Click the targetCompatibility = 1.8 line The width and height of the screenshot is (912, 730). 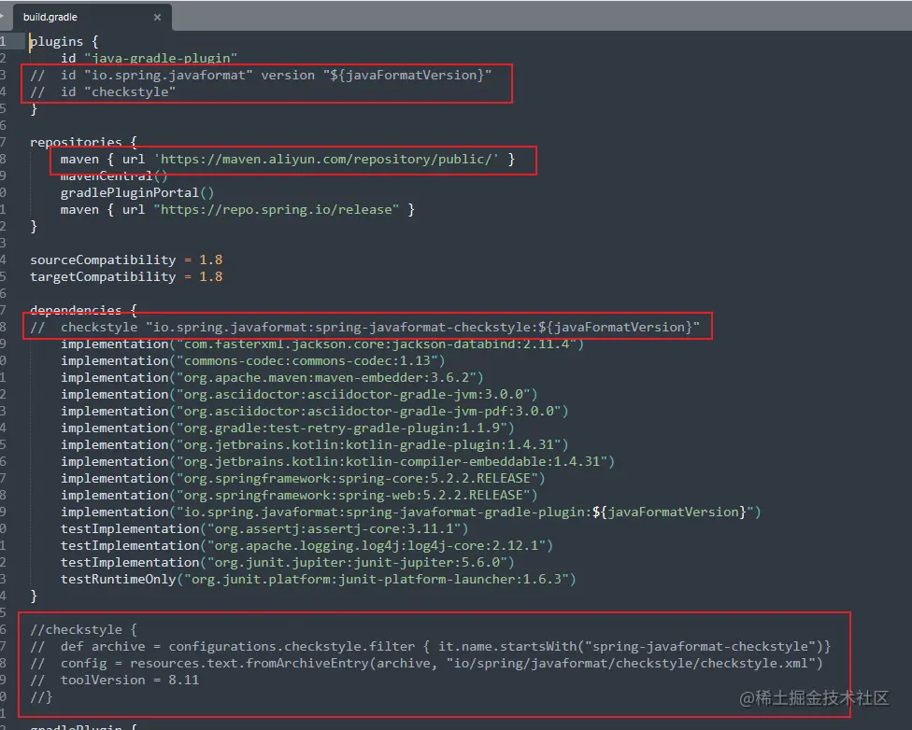(126, 276)
